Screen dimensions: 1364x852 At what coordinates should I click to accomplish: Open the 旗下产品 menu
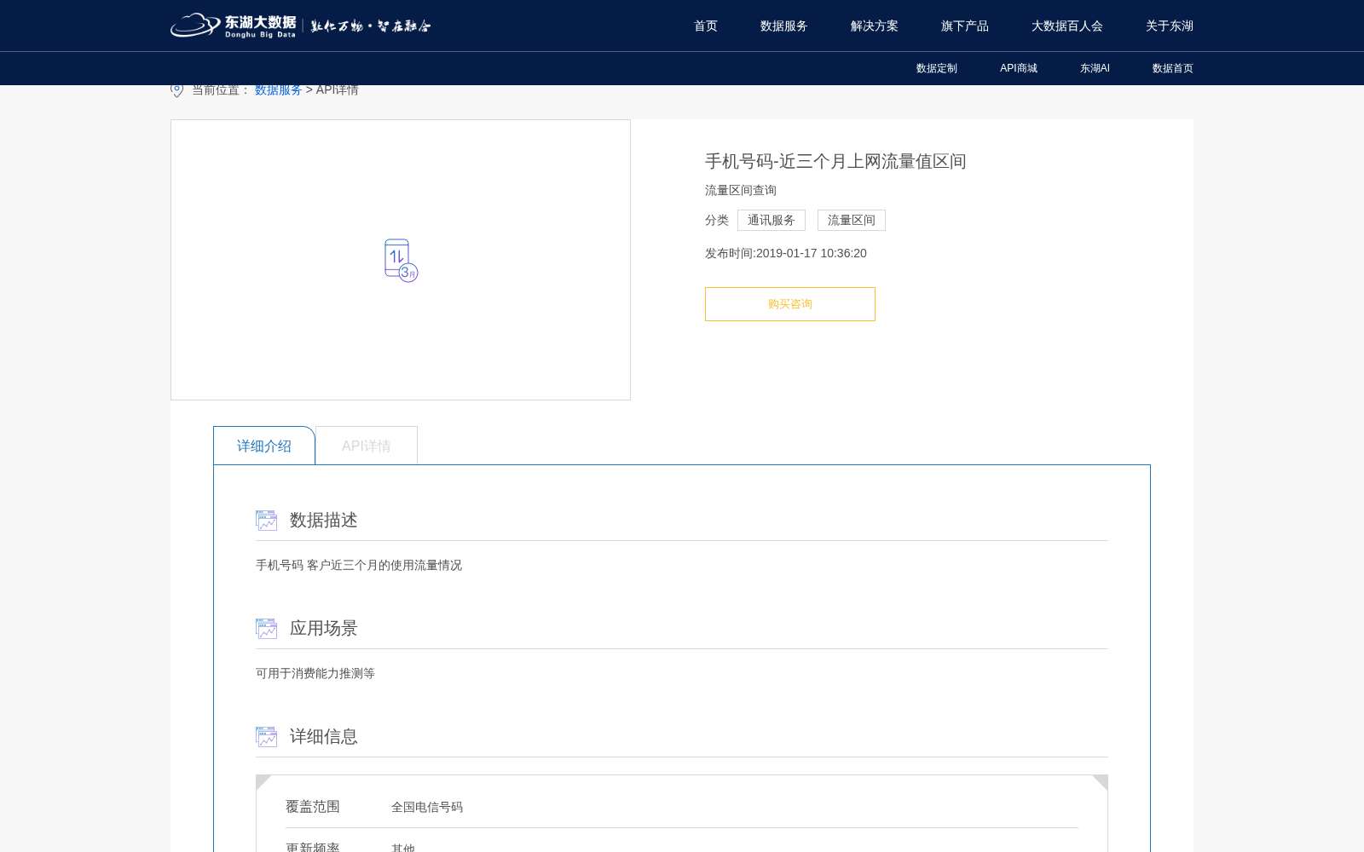965,26
